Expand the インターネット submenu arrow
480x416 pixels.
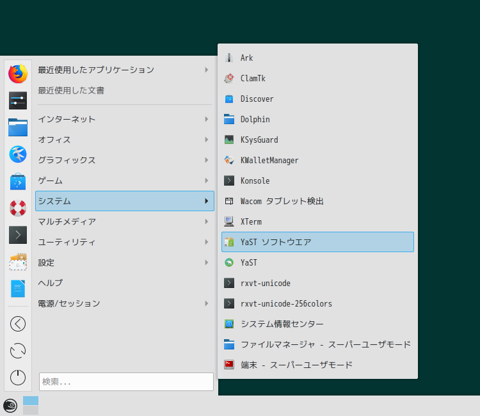coord(207,119)
